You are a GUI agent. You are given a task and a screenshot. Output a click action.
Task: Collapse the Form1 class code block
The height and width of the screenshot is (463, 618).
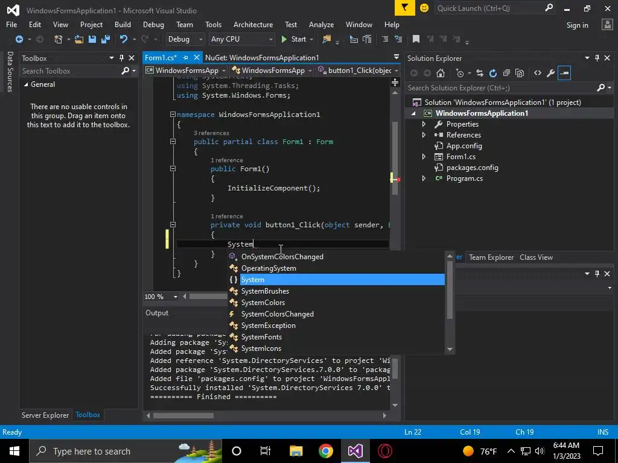(x=173, y=141)
